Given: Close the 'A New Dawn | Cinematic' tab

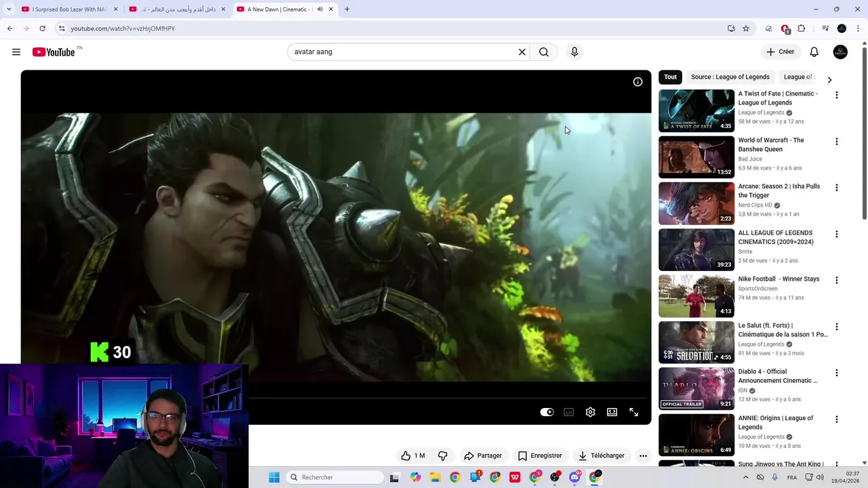Looking at the screenshot, I should pos(331,9).
